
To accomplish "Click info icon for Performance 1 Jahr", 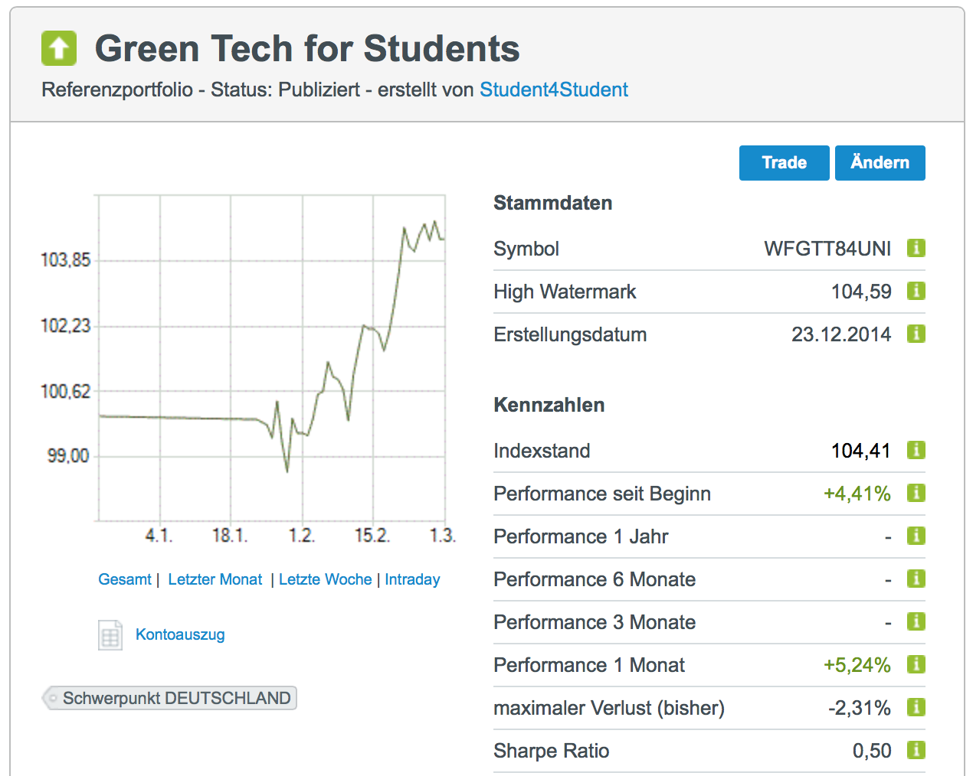I will (x=916, y=536).
